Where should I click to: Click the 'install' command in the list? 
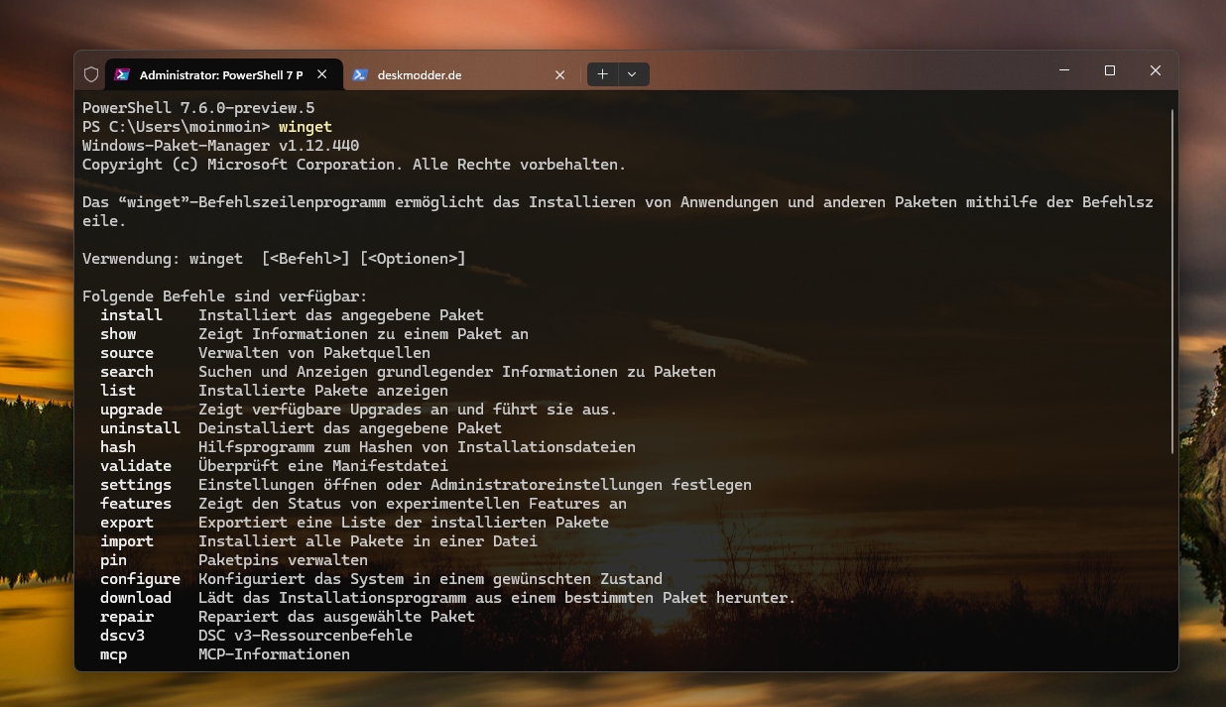tap(131, 315)
